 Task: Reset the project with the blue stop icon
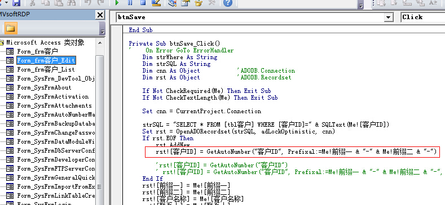pyautogui.click(x=143, y=3)
